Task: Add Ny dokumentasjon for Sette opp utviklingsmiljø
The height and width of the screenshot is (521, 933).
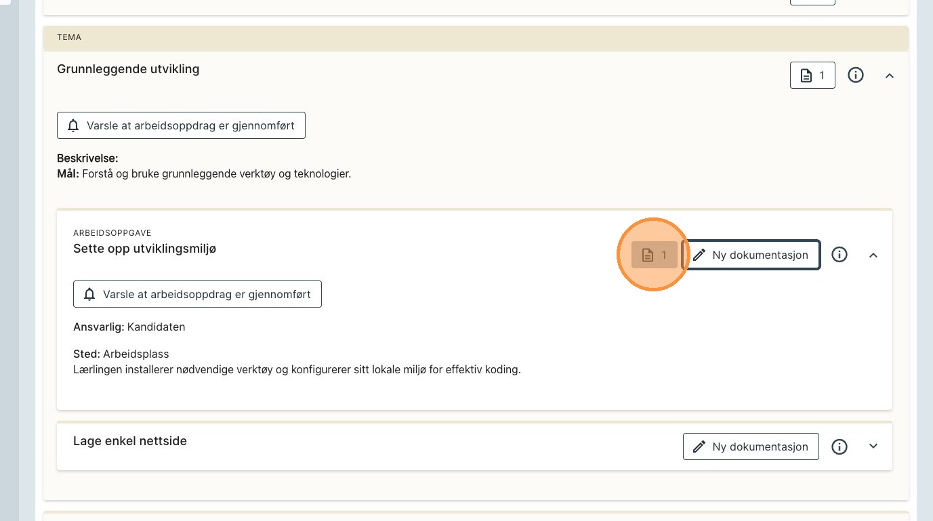Action: [751, 255]
